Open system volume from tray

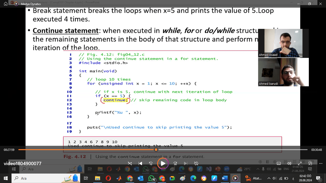point(274,178)
